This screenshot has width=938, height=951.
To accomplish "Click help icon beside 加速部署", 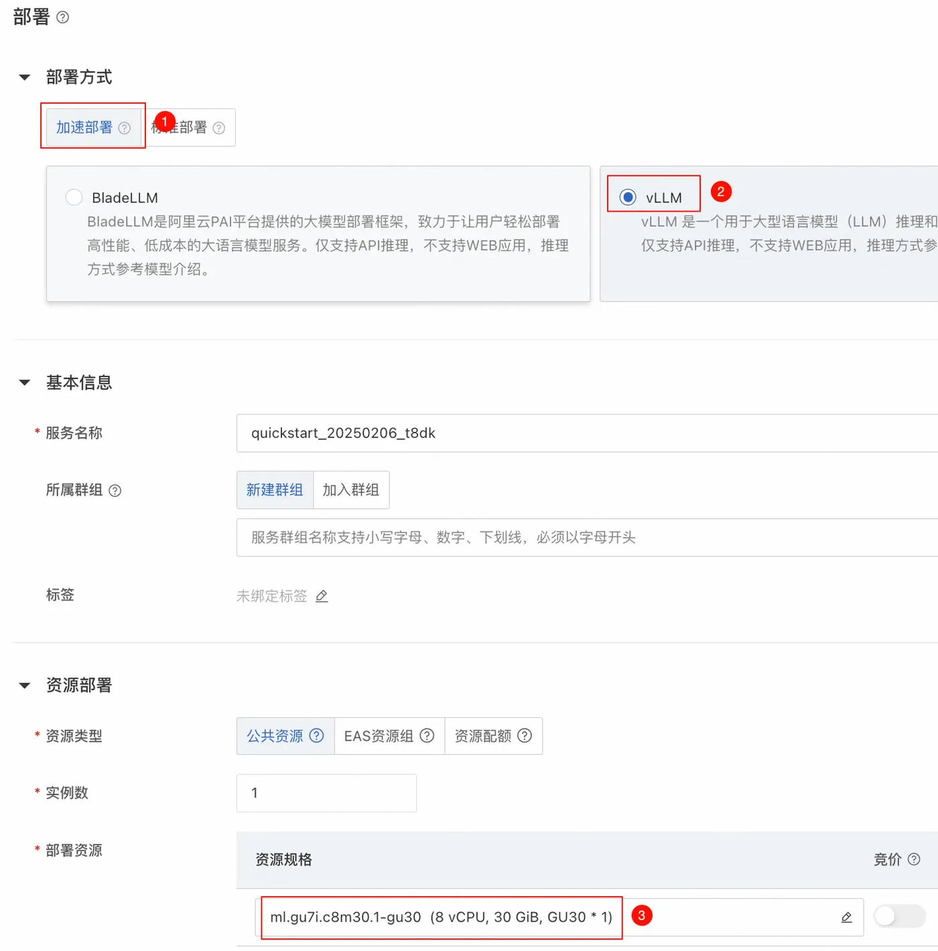I will pyautogui.click(x=125, y=128).
